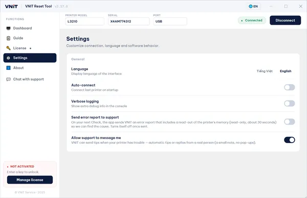
Task: Click 'Display language of the interface' text
Action: click(x=96, y=74)
